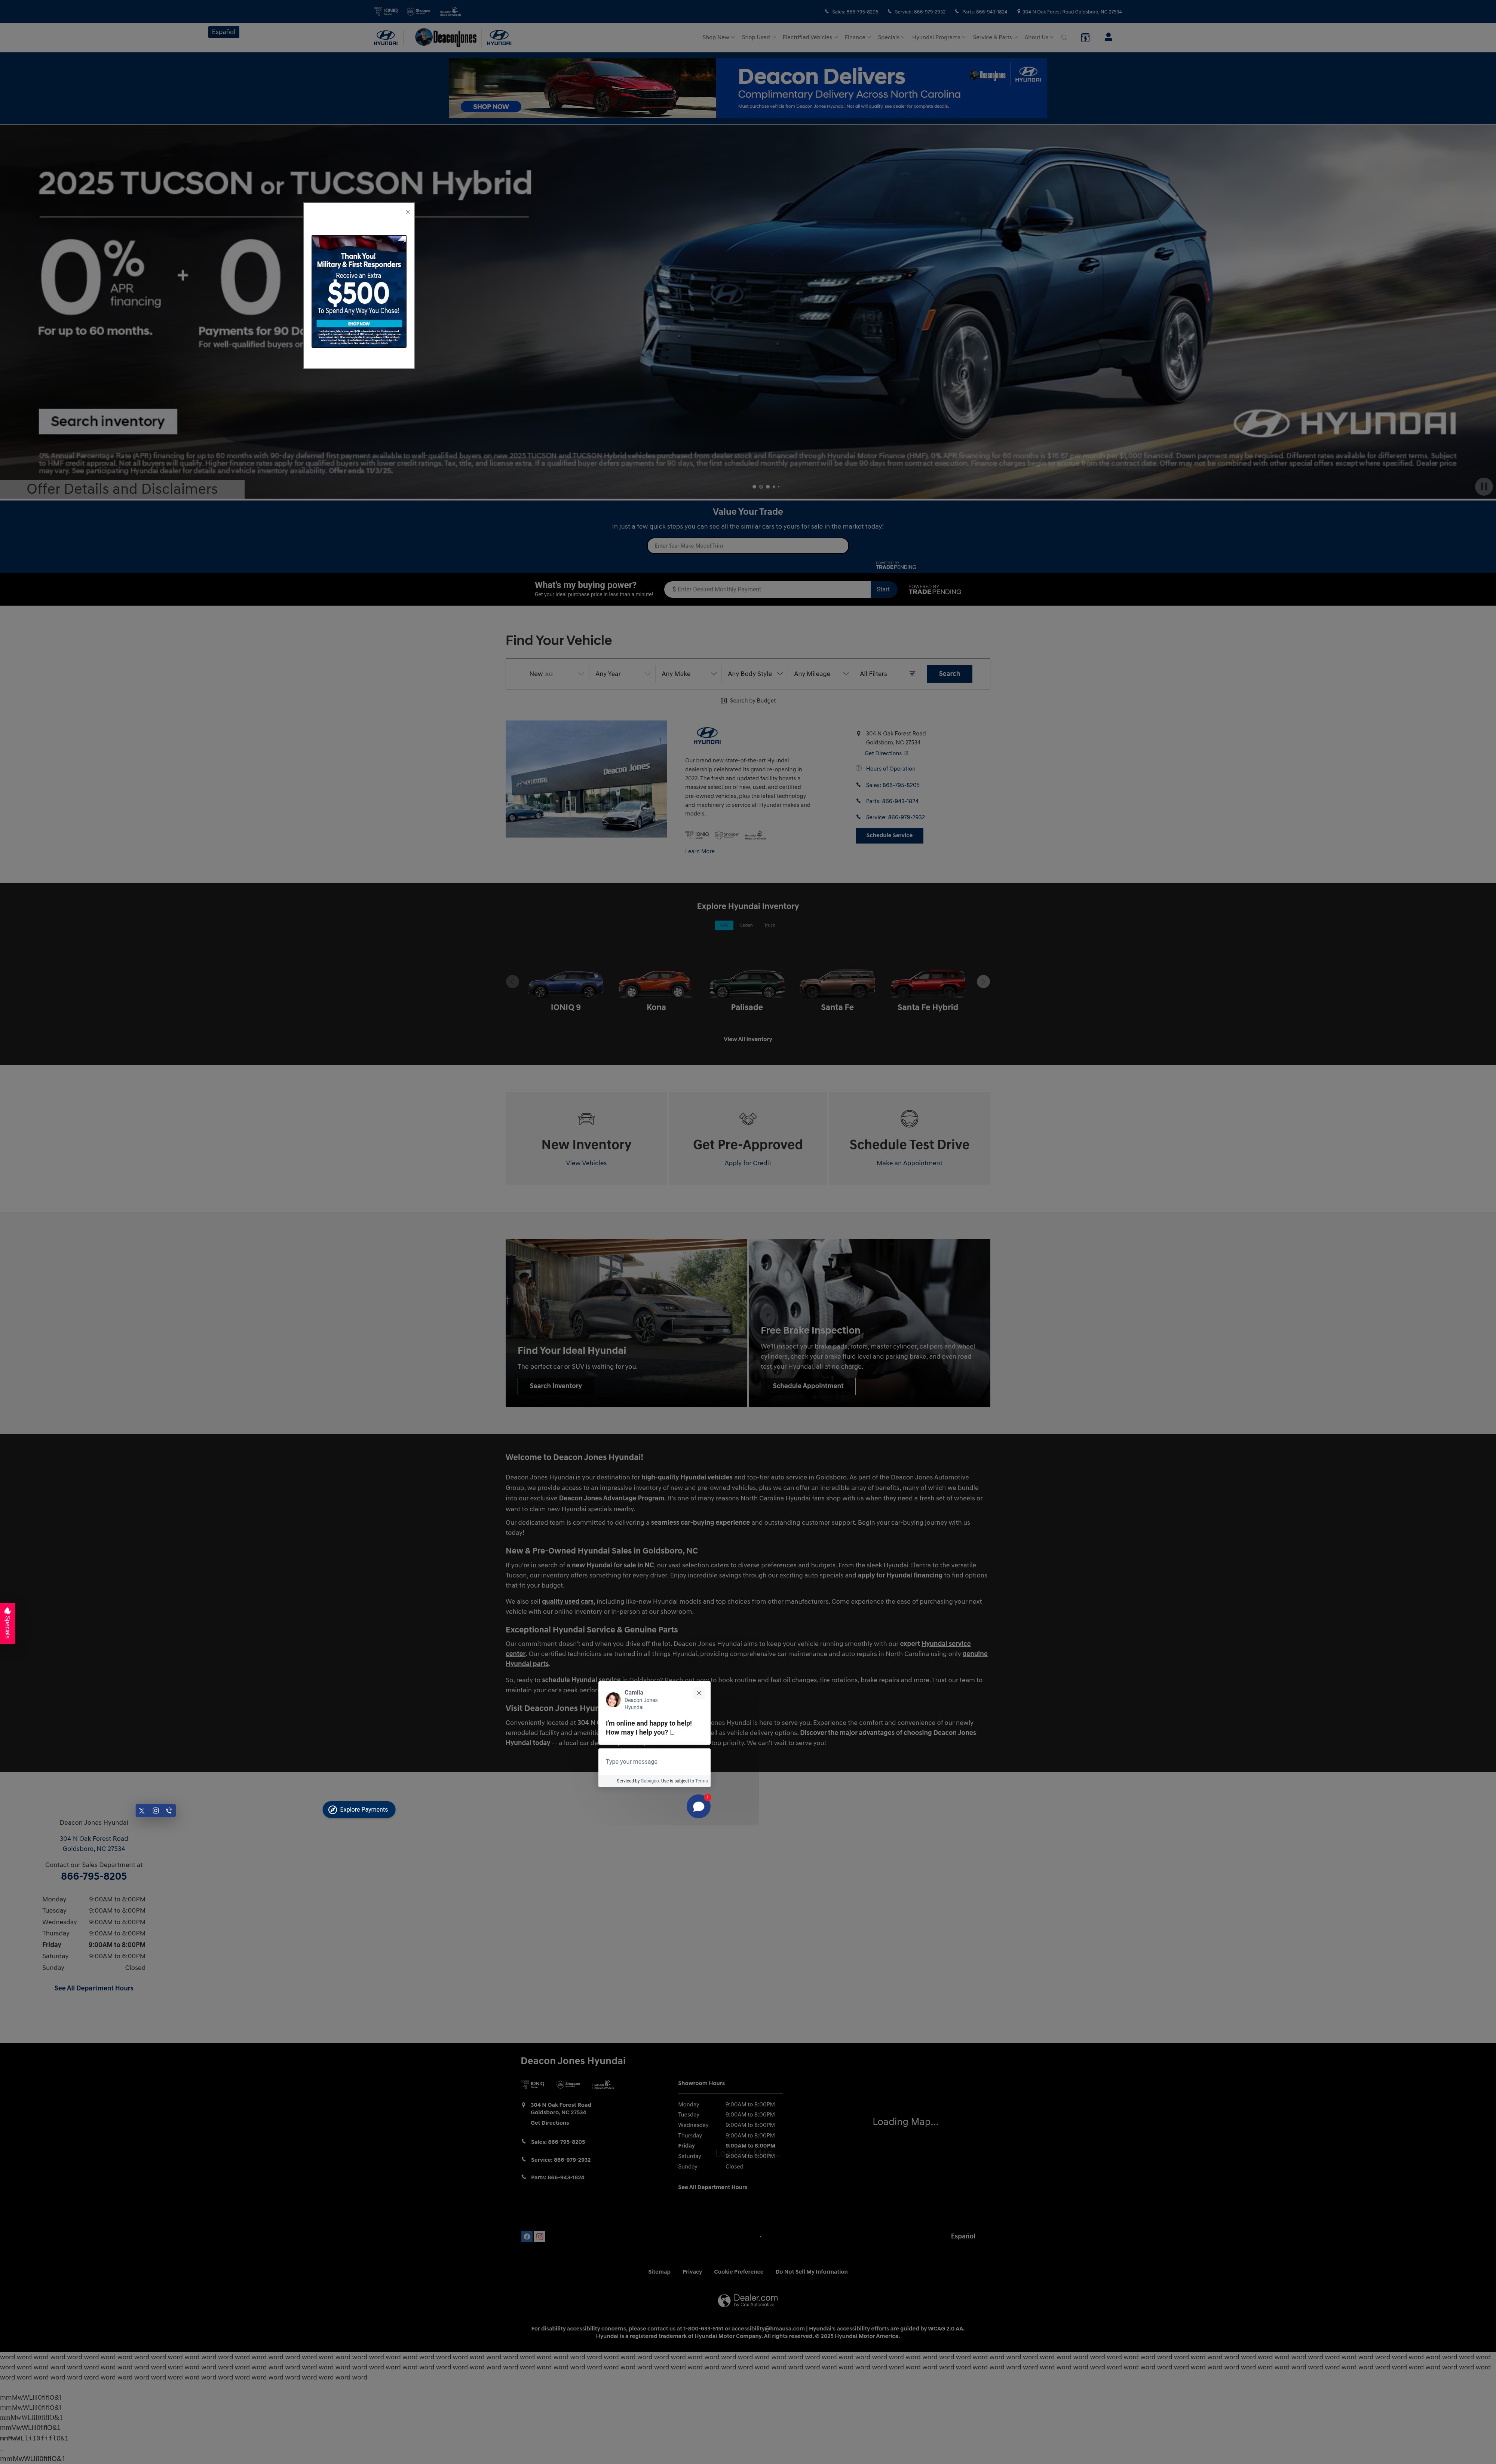Viewport: 1496px width, 2464px height.
Task: Select the SUV tab in Explore Hyundai Inventory
Action: tap(724, 925)
